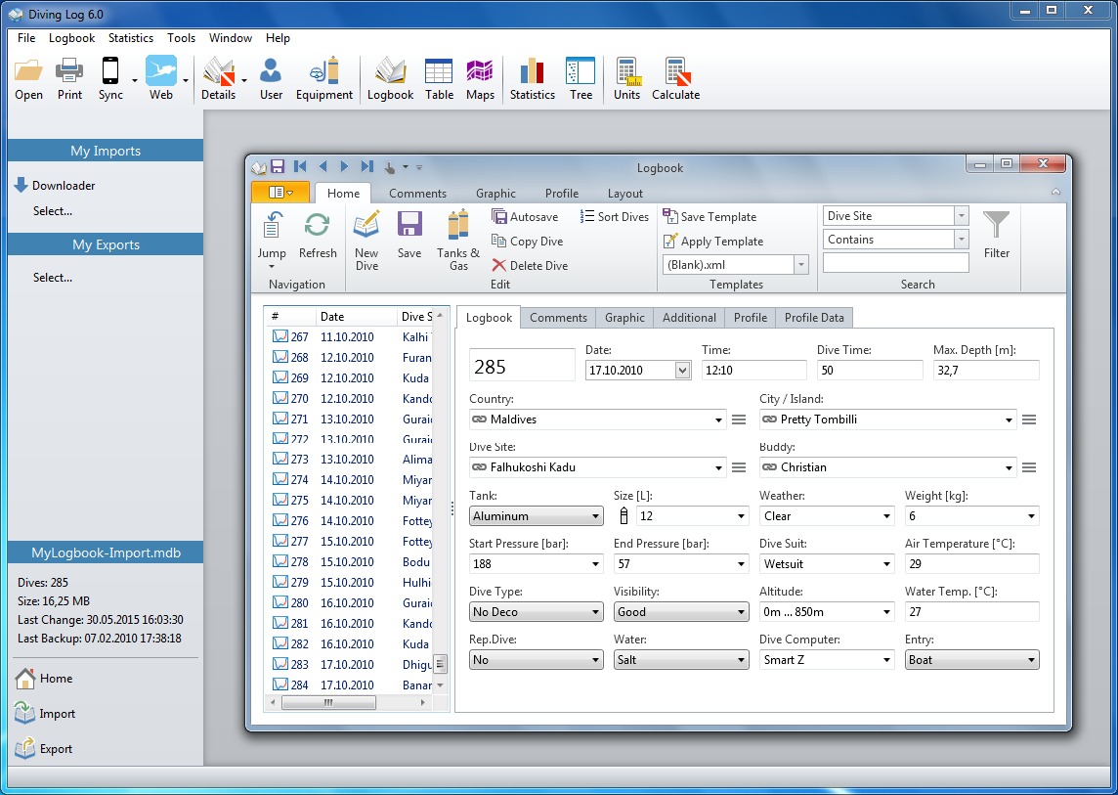This screenshot has height=795, width=1118.
Task: Open a logbook file with the Open icon
Action: pyautogui.click(x=28, y=71)
